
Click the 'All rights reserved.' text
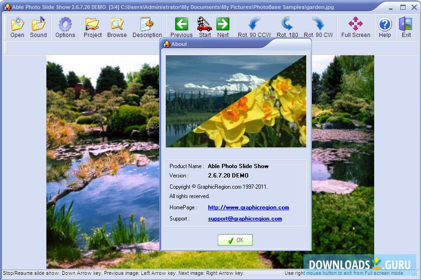[189, 196]
